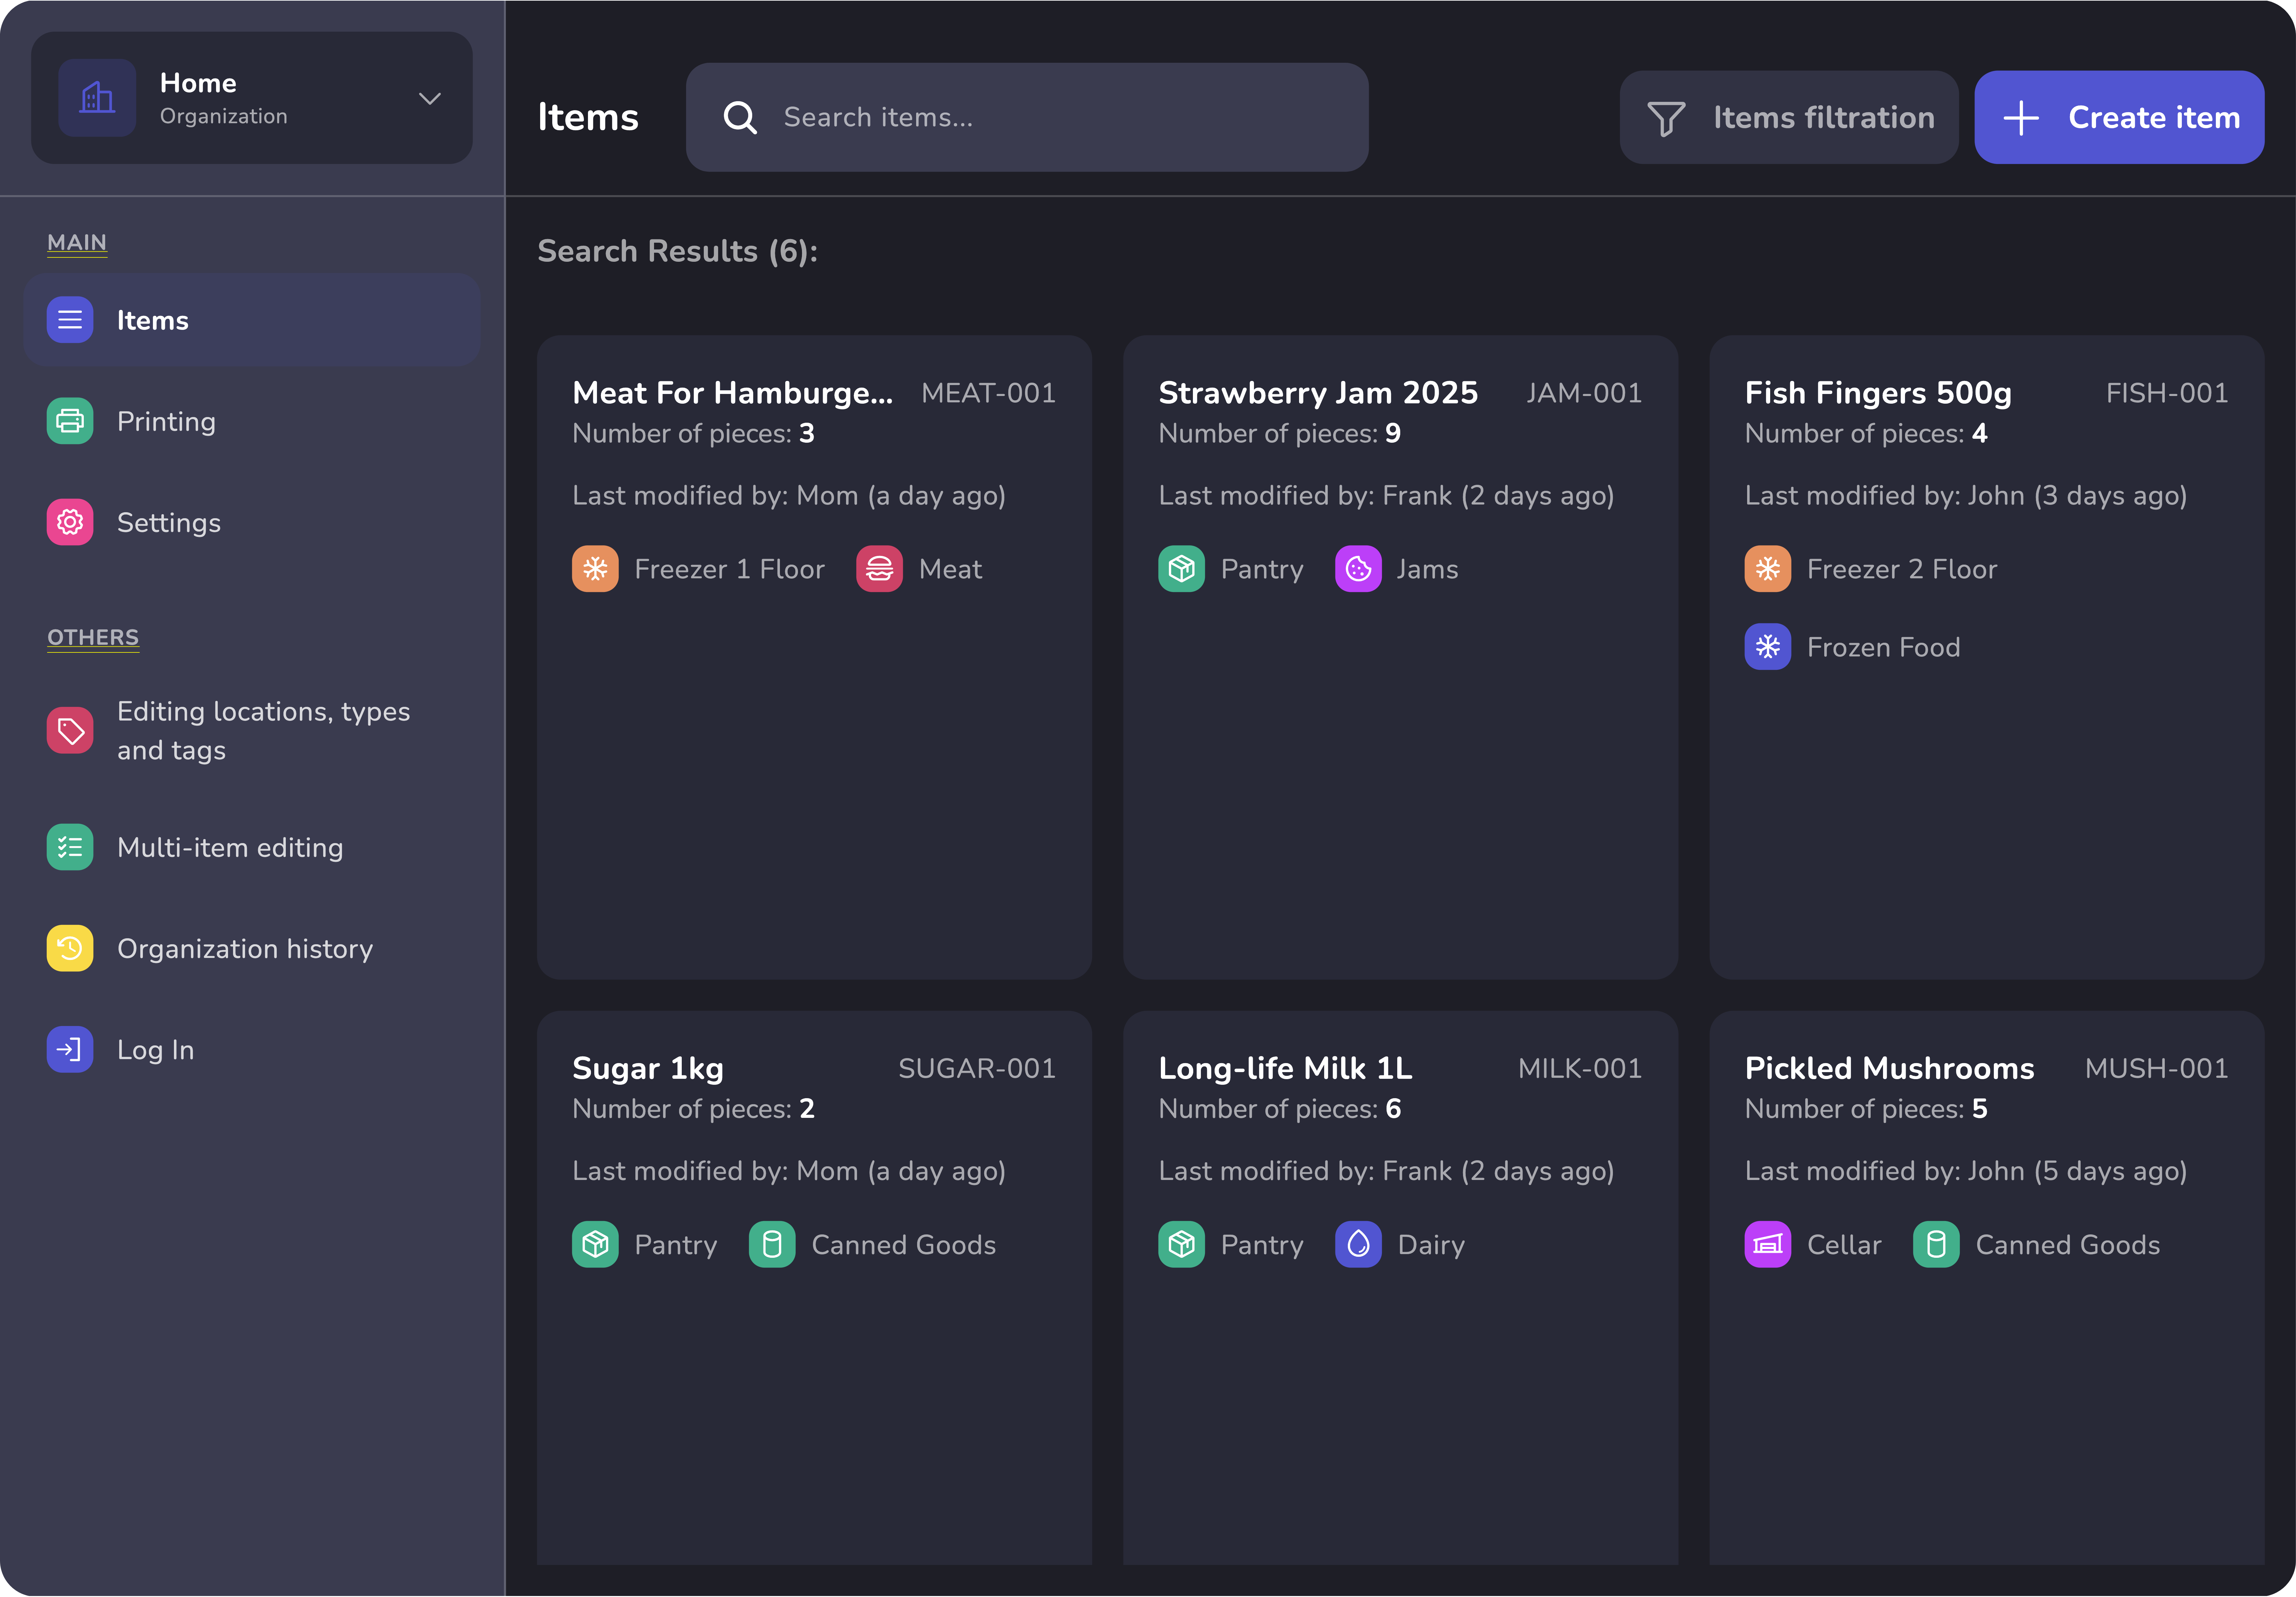Click the red Meat burger icon
Image resolution: width=2296 pixels, height=1597 pixels.
[x=879, y=569]
